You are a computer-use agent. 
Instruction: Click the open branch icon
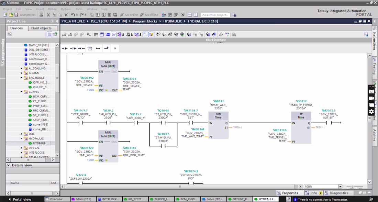click(x=98, y=48)
